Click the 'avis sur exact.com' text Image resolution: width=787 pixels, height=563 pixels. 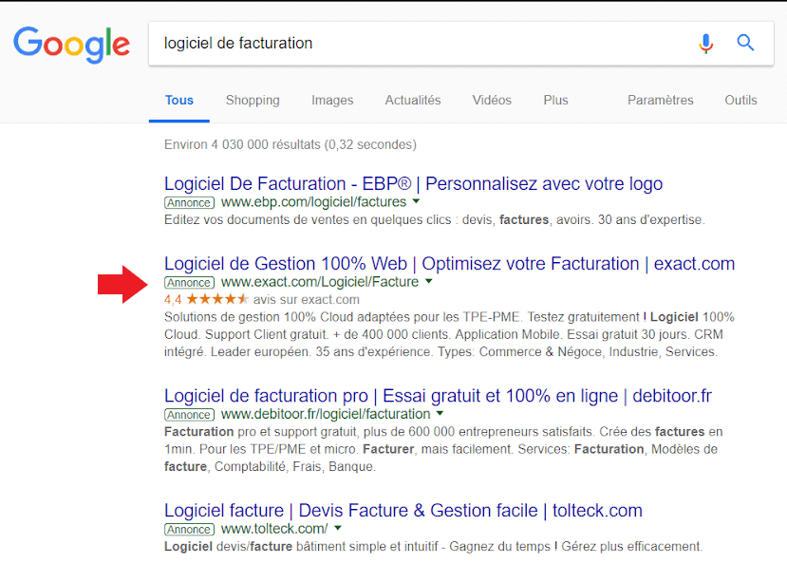(307, 300)
